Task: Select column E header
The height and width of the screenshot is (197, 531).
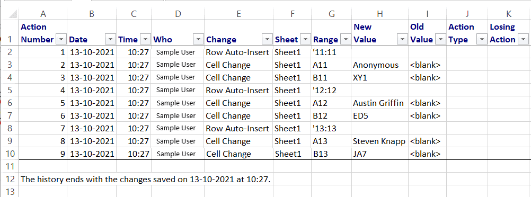Action: 239,14
